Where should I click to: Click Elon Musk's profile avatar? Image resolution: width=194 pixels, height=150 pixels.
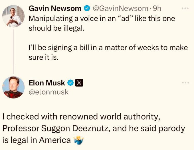click(x=13, y=87)
